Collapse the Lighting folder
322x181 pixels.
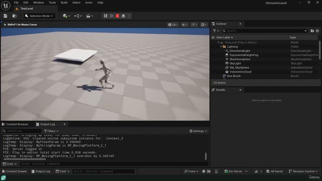point(221,47)
